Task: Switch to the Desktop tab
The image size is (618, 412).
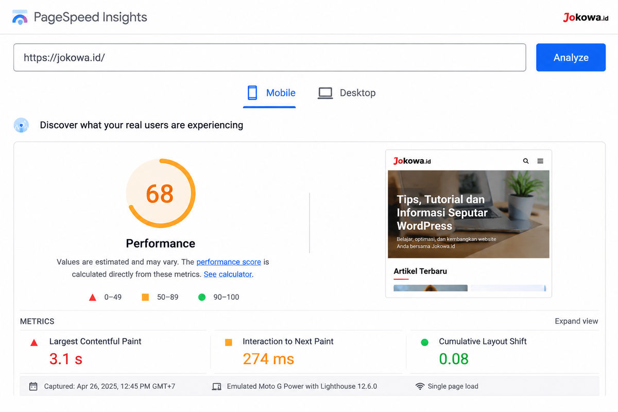Action: click(347, 93)
